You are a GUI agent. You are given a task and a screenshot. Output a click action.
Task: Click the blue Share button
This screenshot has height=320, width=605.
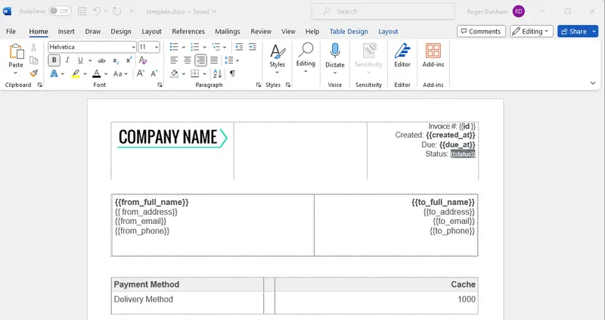(x=573, y=31)
